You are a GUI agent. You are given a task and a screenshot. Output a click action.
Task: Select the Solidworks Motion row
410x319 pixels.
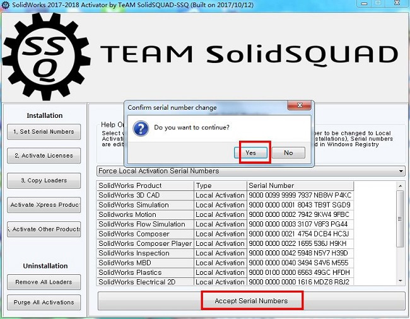(x=225, y=214)
